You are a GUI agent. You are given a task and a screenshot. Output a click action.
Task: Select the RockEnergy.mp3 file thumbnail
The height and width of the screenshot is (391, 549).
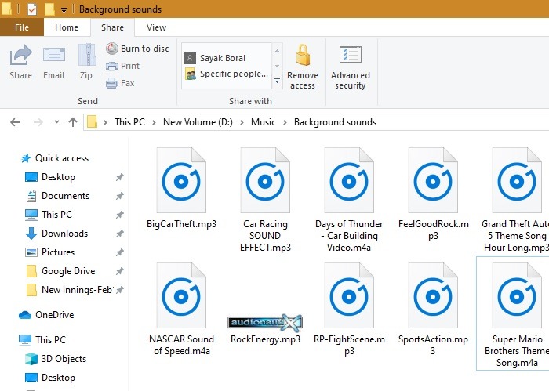(x=265, y=322)
